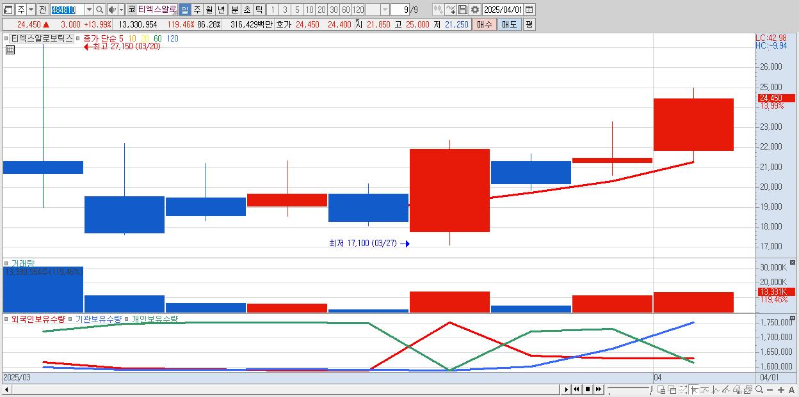
Task: Switch chart to 년 (yearly) period
Action: [221, 10]
